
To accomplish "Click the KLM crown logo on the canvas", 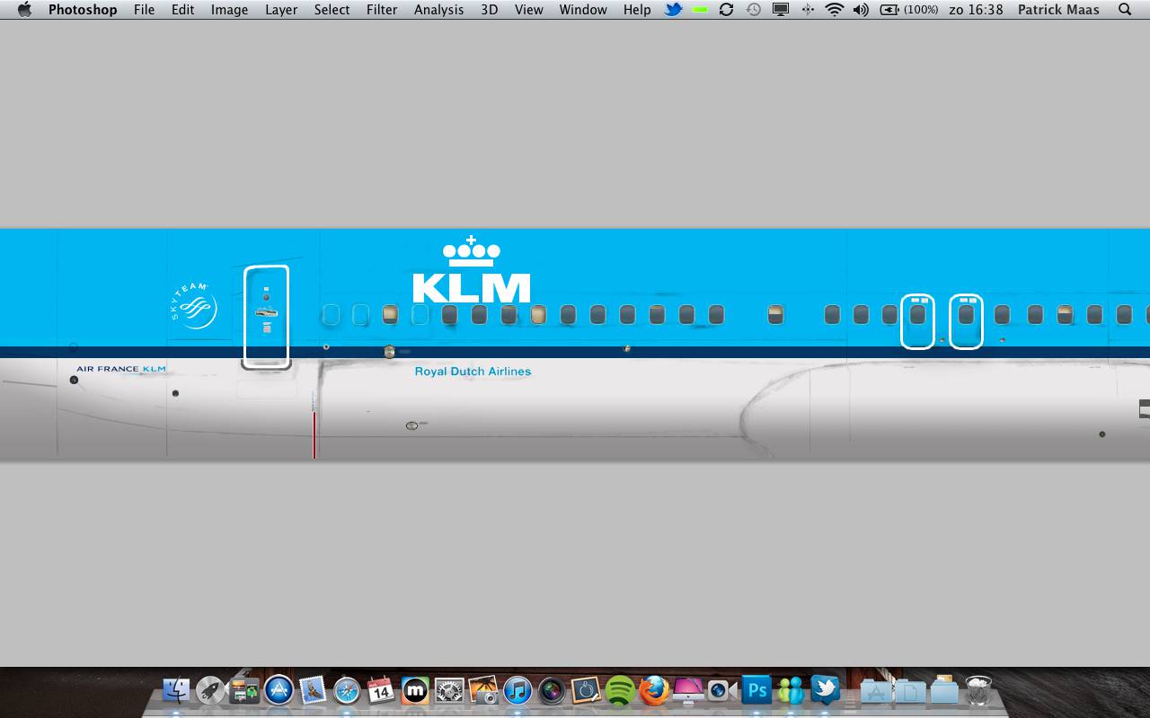I will (471, 269).
